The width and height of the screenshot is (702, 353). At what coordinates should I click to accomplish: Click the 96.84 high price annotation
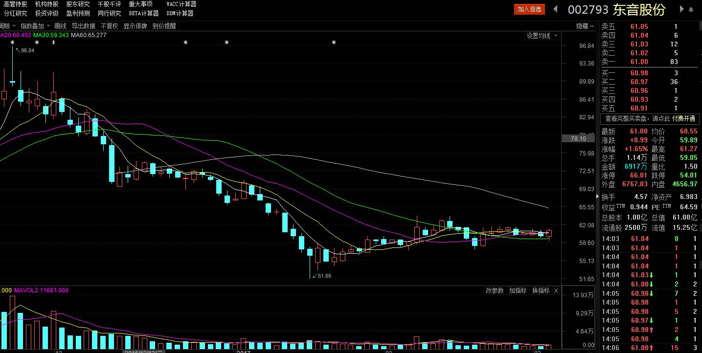pyautogui.click(x=28, y=50)
